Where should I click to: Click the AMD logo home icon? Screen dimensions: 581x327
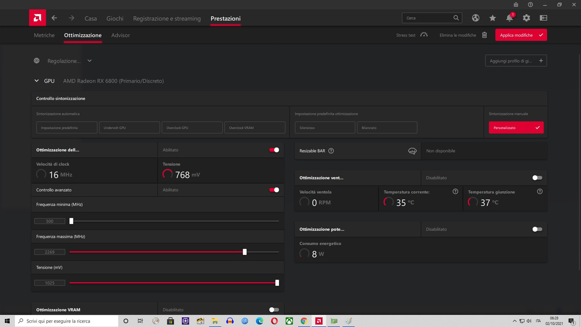(x=37, y=18)
